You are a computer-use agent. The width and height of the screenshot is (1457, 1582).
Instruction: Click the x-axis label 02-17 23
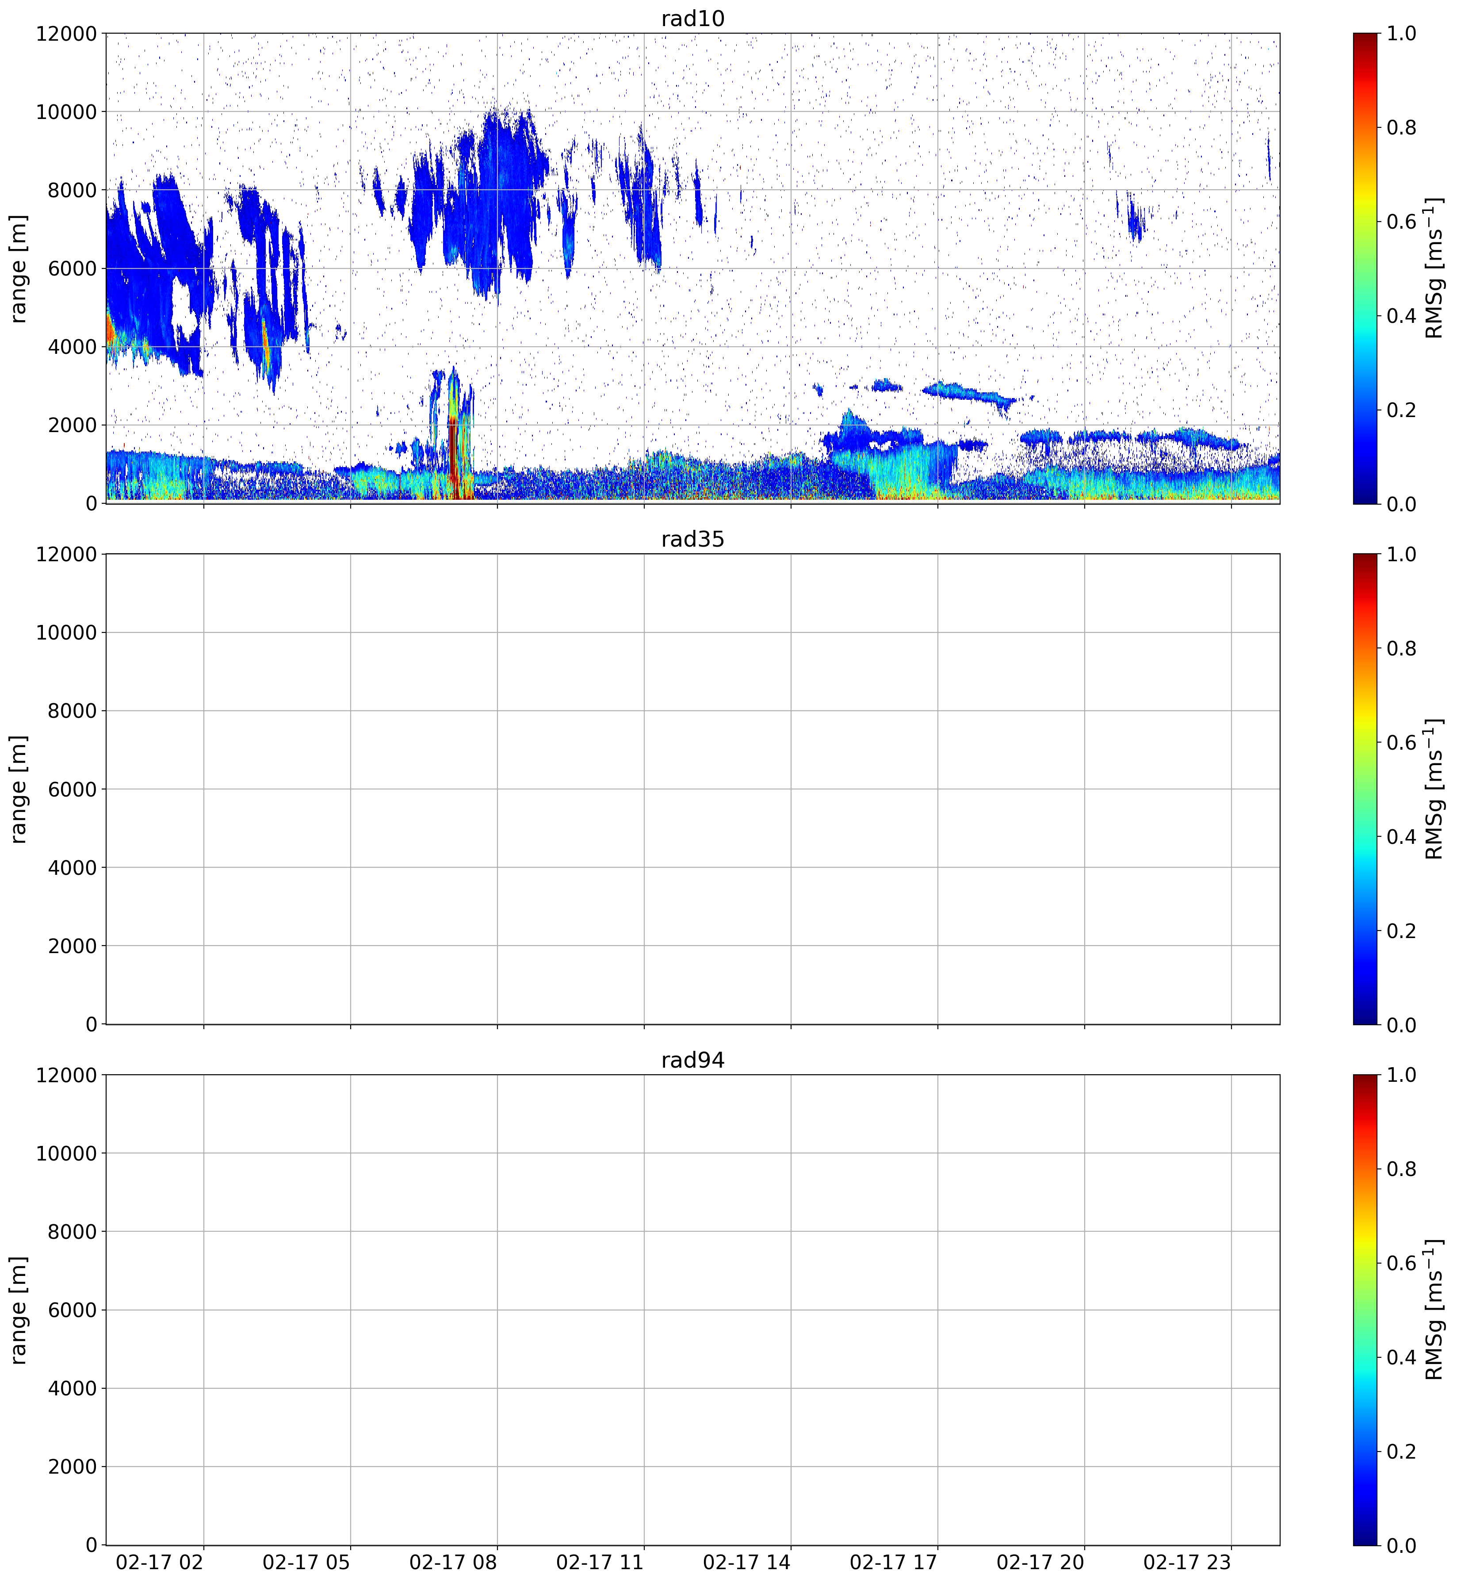click(1187, 1562)
